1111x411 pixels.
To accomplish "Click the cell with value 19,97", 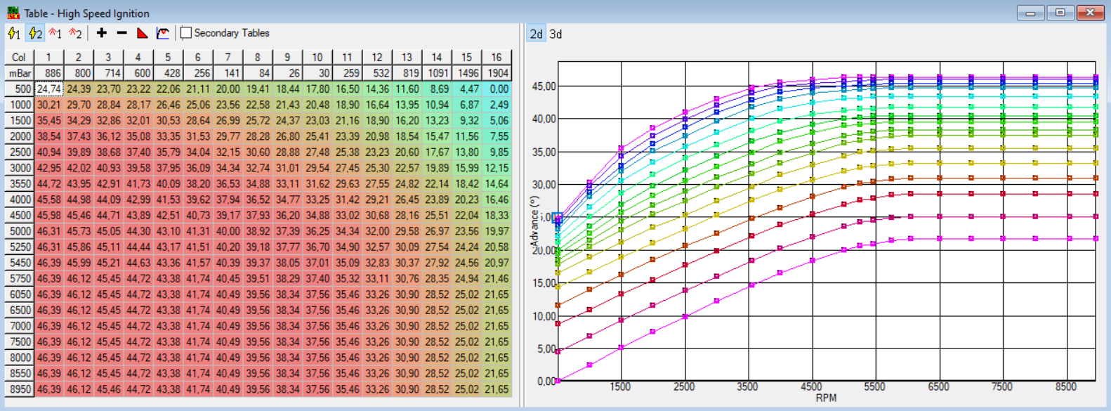I will [x=497, y=231].
